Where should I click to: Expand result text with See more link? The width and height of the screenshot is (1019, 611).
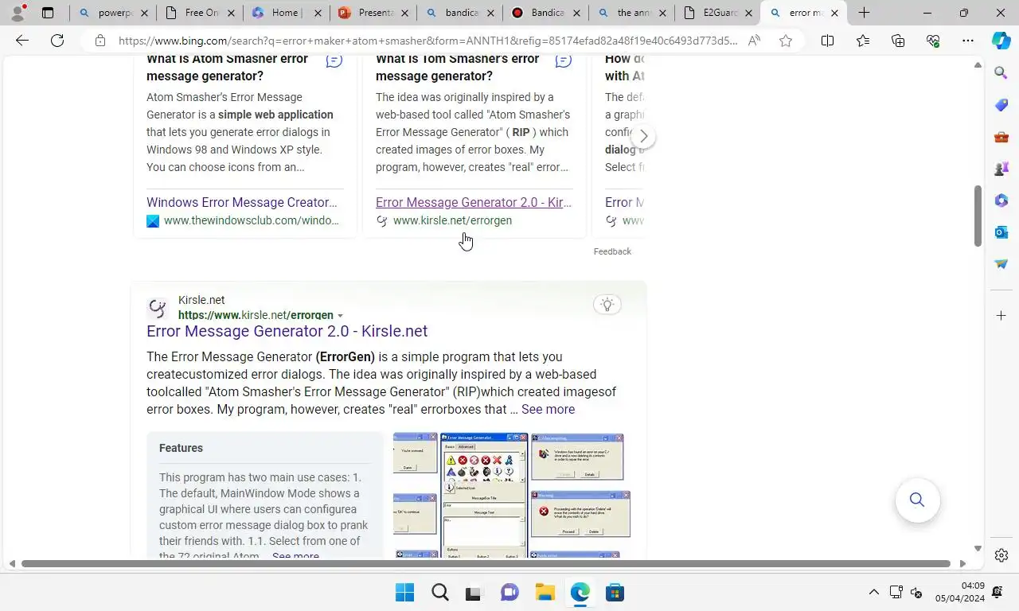(548, 409)
